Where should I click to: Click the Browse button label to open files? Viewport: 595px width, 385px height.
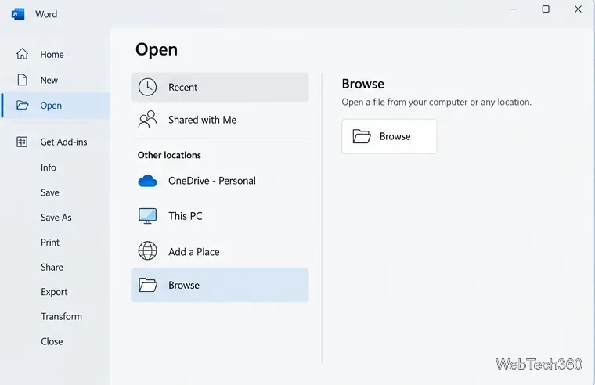click(x=395, y=136)
